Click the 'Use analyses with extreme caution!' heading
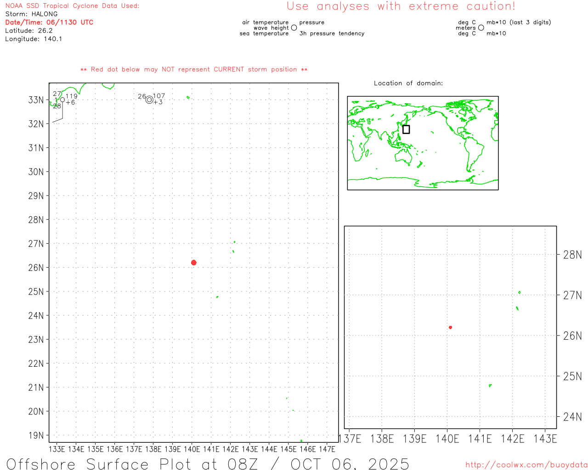Viewport: 588px width, 470px height. [x=401, y=6]
